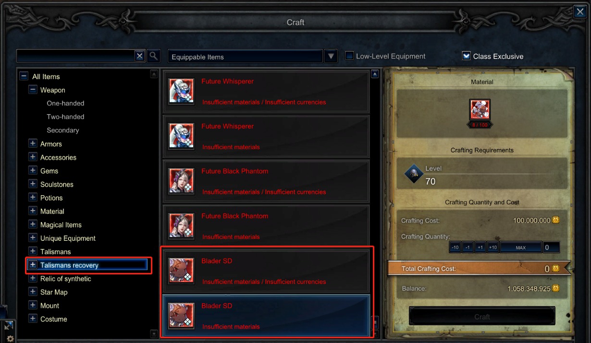Select the Costume category

(x=53, y=319)
